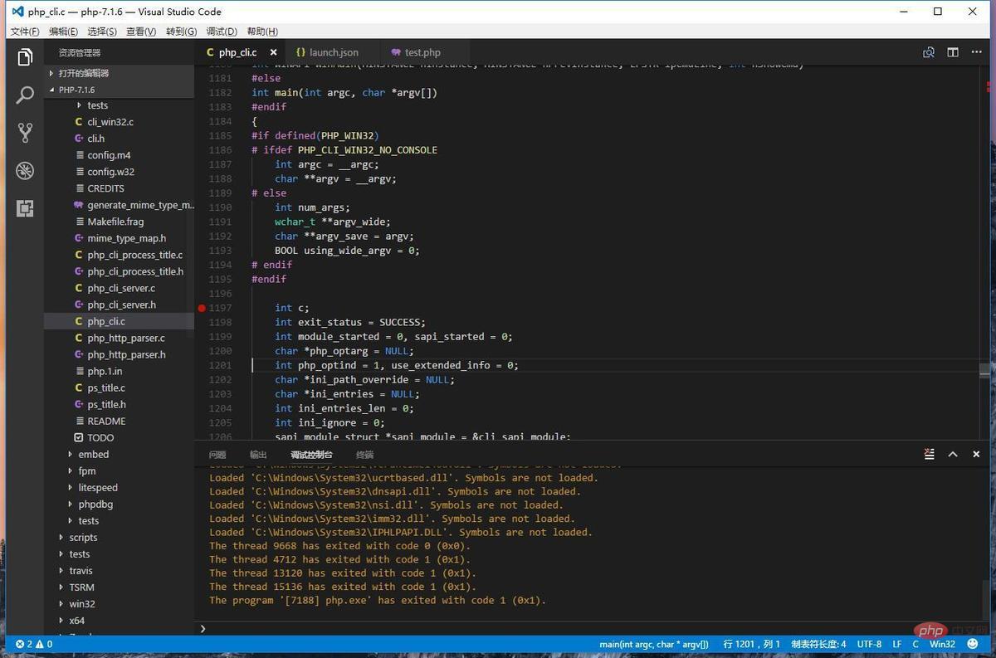Open the 文件(F) menu
The height and width of the screenshot is (658, 996).
point(24,32)
